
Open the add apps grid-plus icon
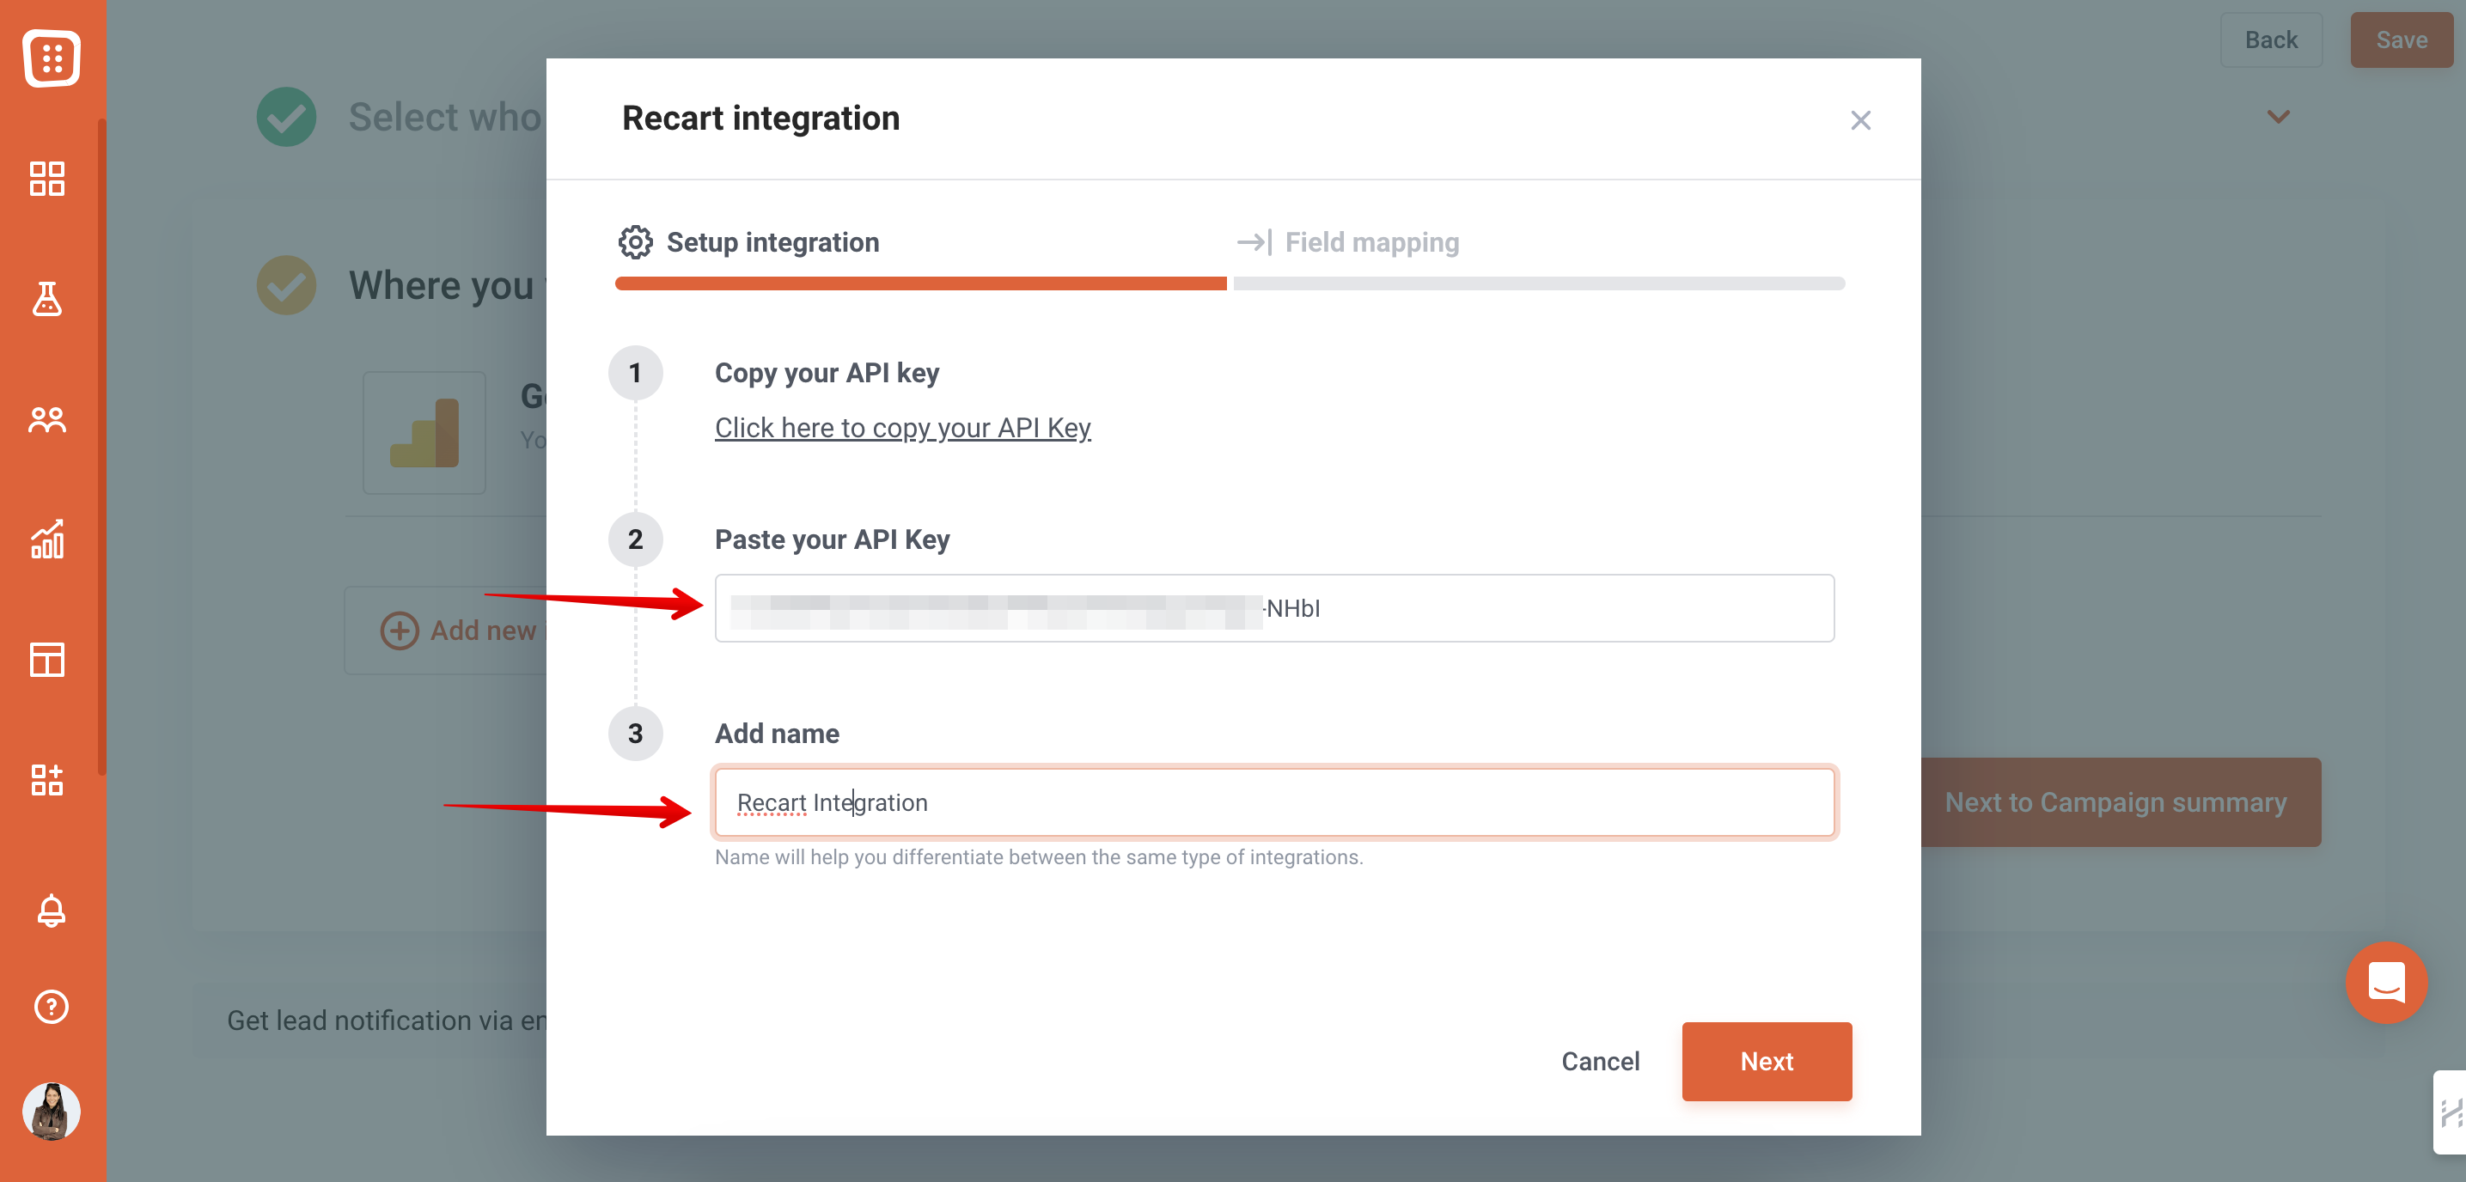click(x=47, y=780)
